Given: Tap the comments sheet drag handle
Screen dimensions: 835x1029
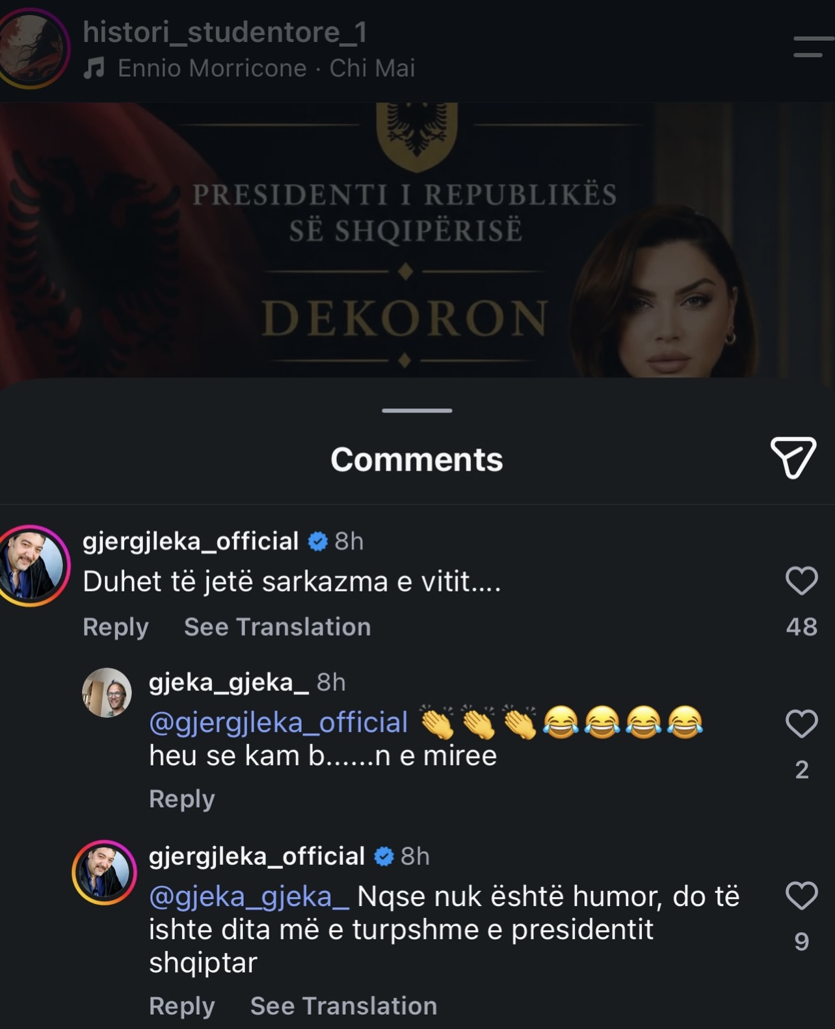Looking at the screenshot, I should pos(417,410).
